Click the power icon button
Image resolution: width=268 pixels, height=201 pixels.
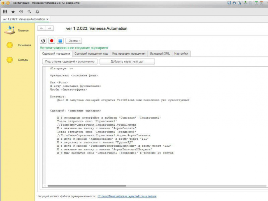[43, 41]
